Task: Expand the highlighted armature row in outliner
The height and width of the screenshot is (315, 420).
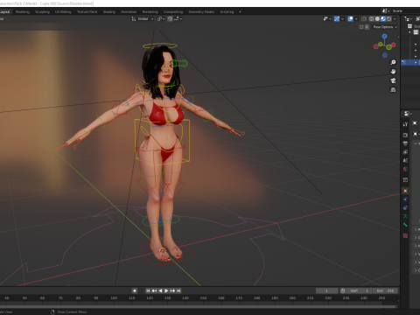Action: pos(416,62)
